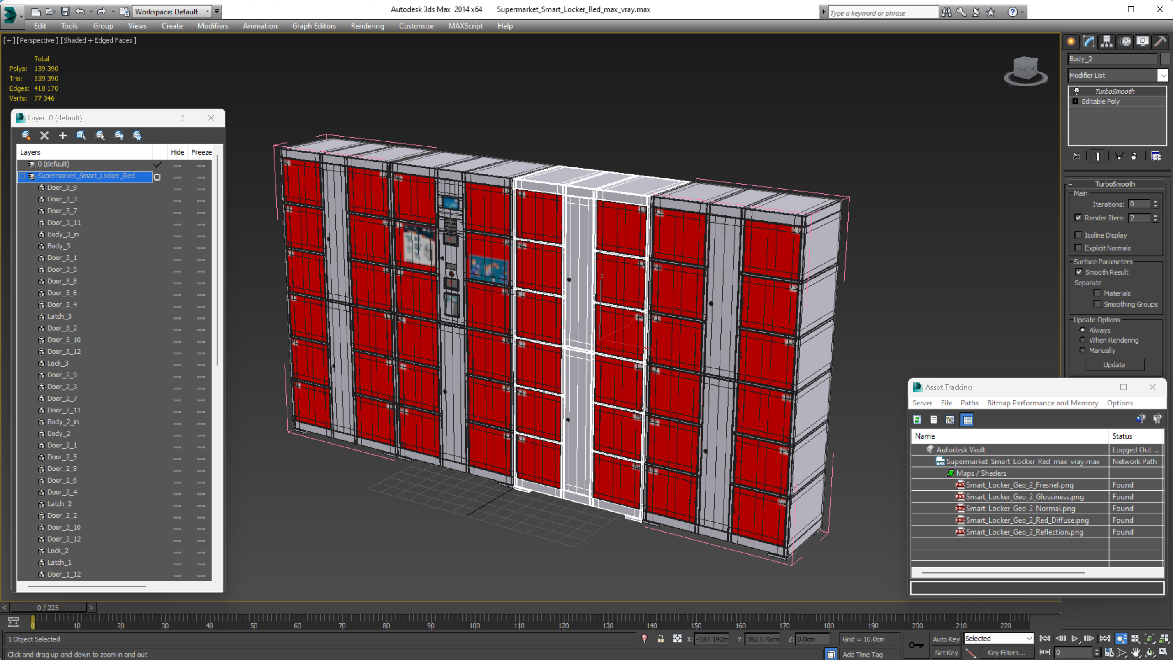Click the selection lock toggle padlock

(660, 639)
